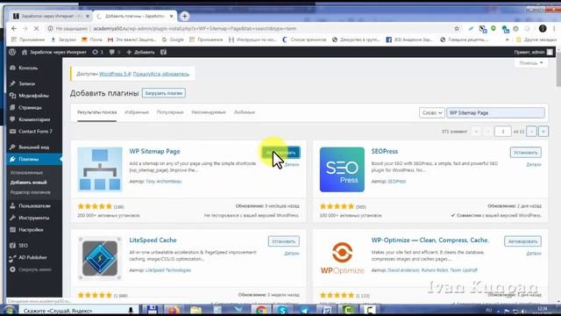Open the Комментарии comments menu
The width and height of the screenshot is (561, 316).
click(x=34, y=119)
